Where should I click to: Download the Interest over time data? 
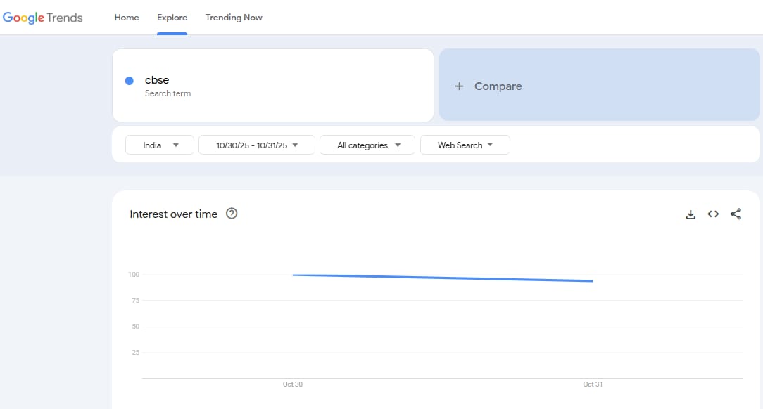tap(691, 214)
